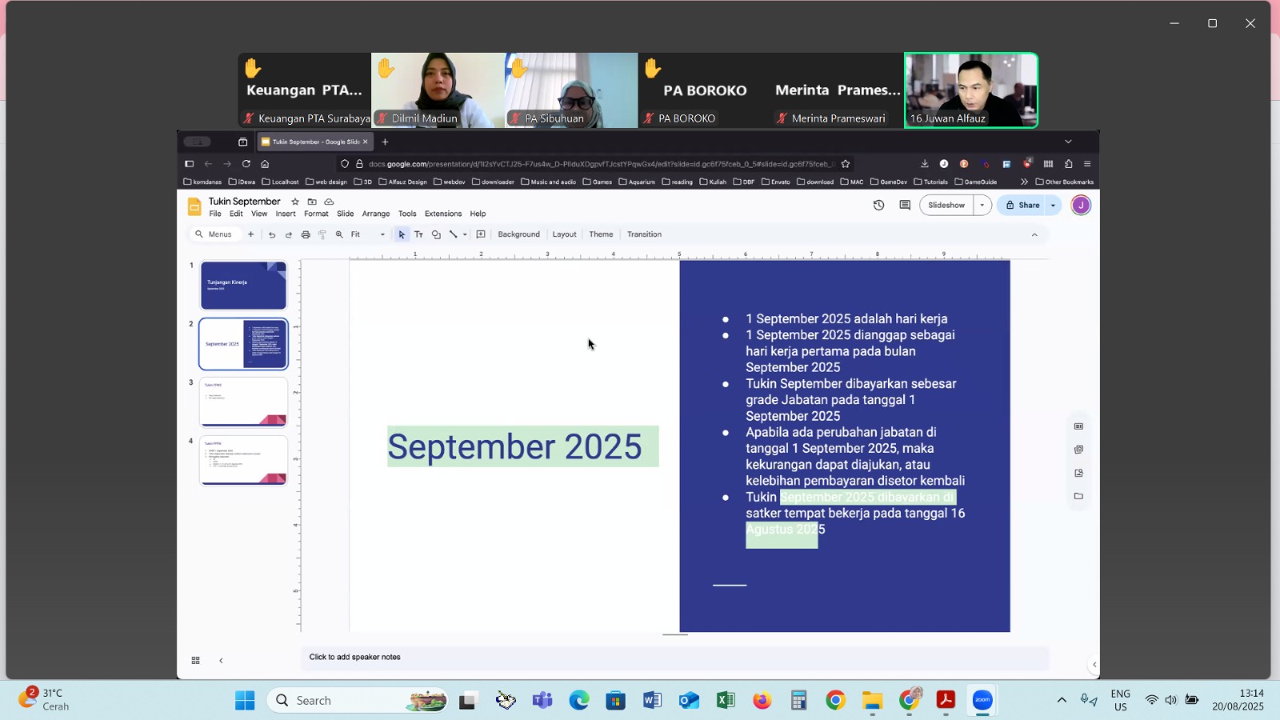The height and width of the screenshot is (720, 1280).
Task: Select the text box tool
Action: 418,235
